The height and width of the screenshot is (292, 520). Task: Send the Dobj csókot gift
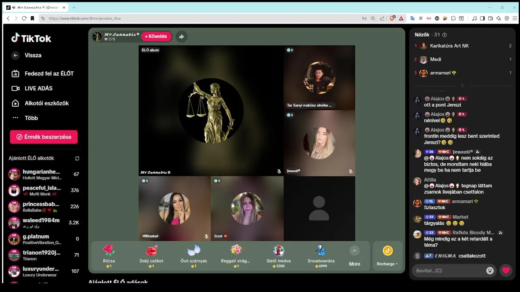click(x=151, y=256)
